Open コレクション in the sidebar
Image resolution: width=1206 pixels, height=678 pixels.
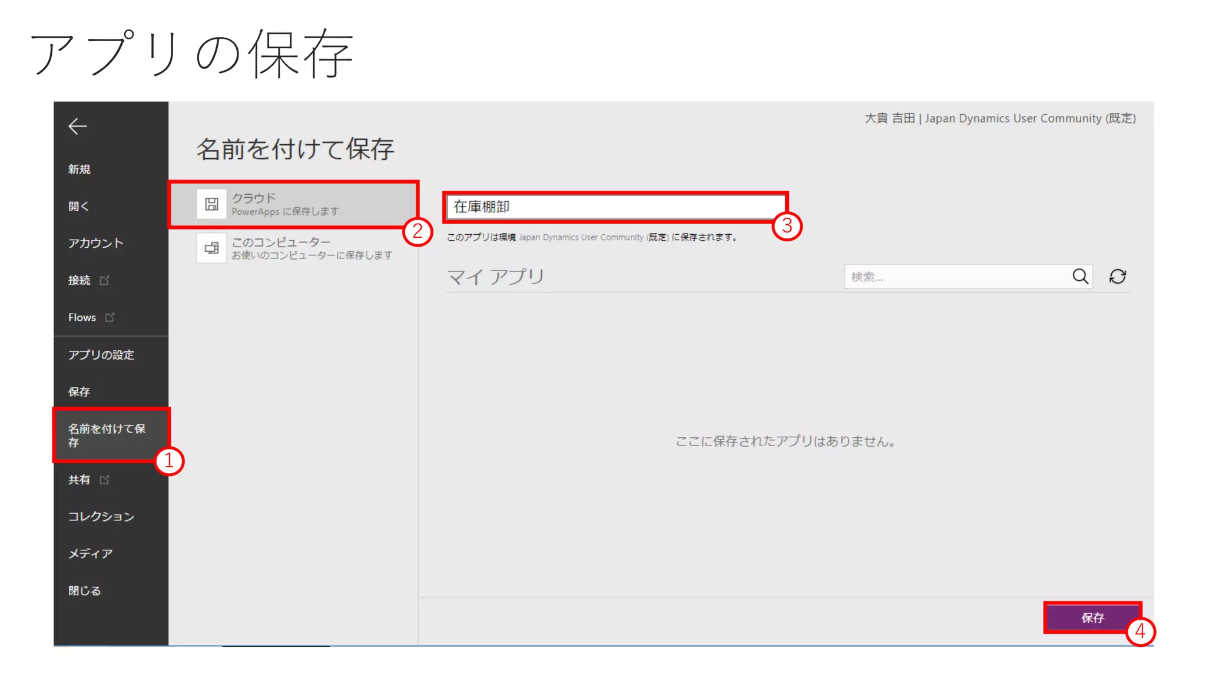point(101,517)
